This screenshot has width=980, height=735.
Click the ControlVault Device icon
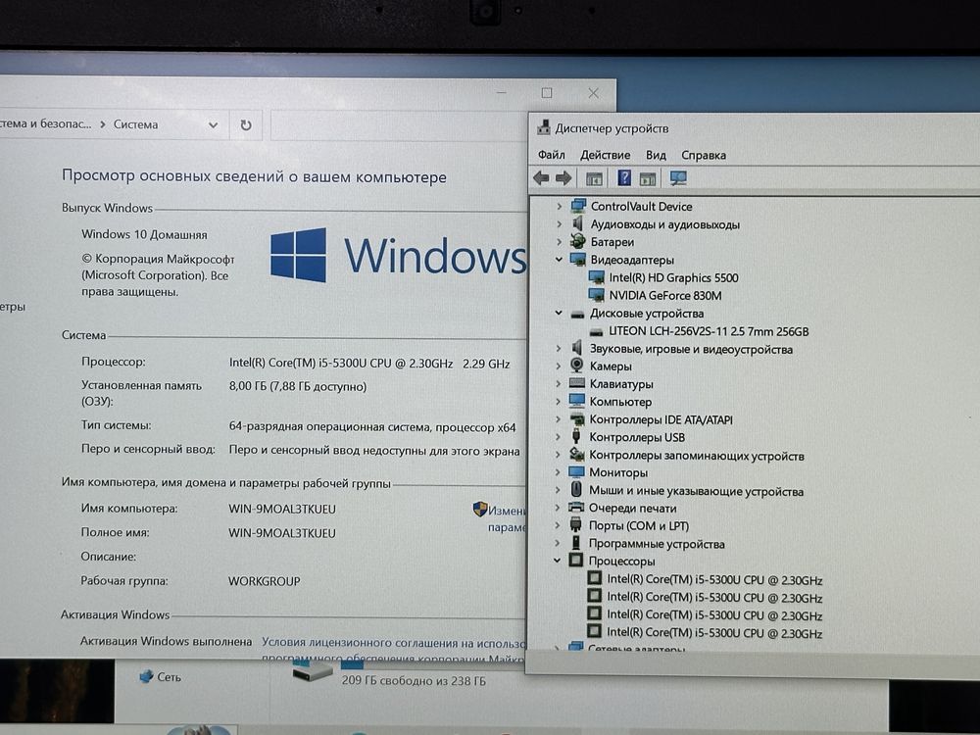pyautogui.click(x=578, y=206)
